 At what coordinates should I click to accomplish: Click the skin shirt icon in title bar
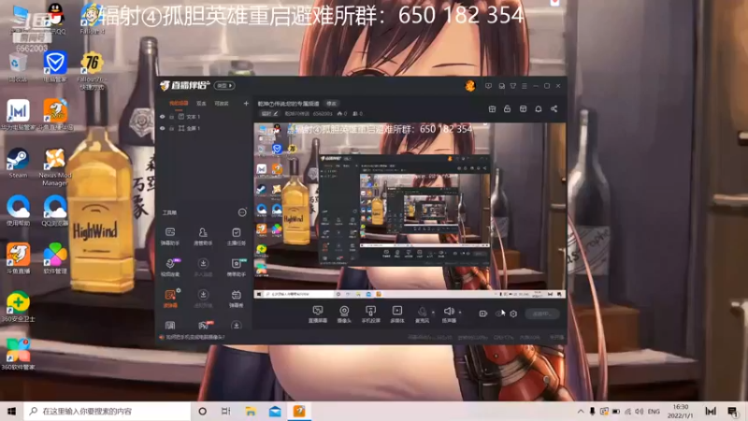pos(512,86)
